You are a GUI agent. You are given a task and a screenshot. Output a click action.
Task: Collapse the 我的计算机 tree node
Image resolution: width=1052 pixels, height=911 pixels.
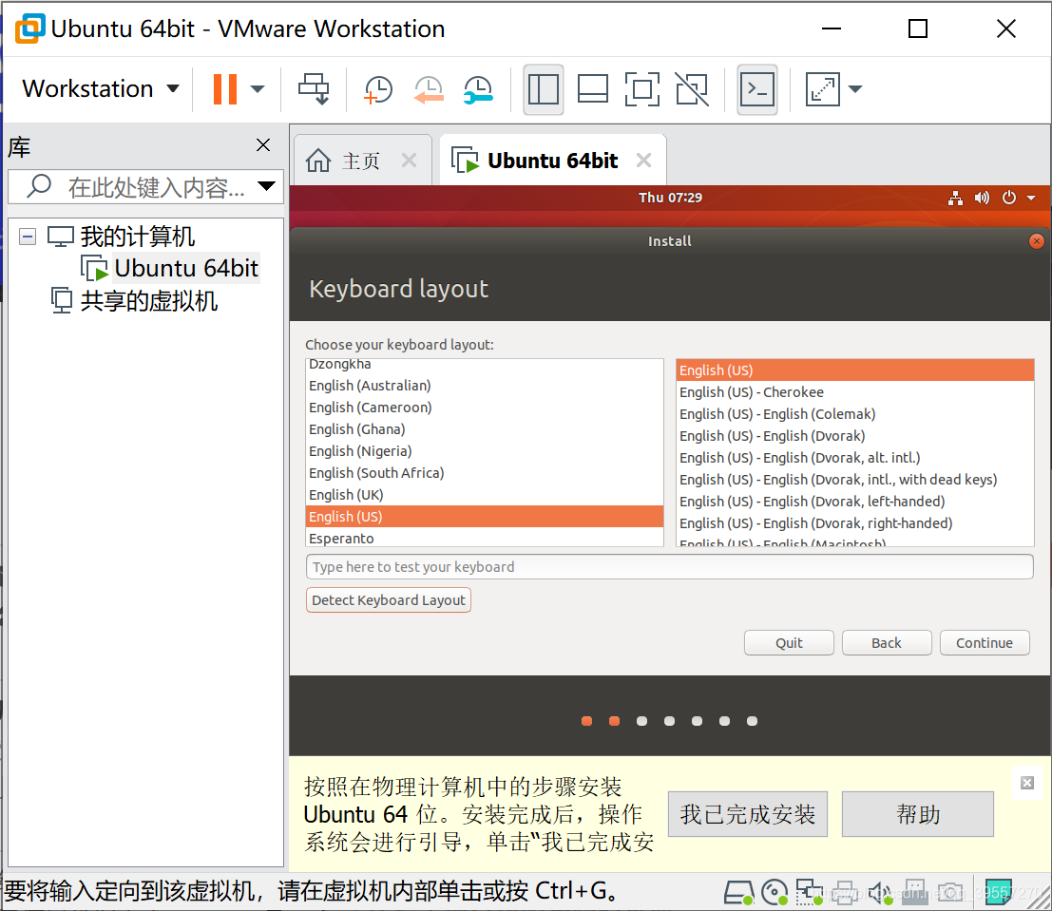pos(28,237)
